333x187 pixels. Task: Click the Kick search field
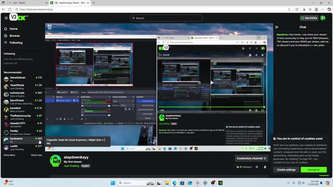tap(166, 18)
